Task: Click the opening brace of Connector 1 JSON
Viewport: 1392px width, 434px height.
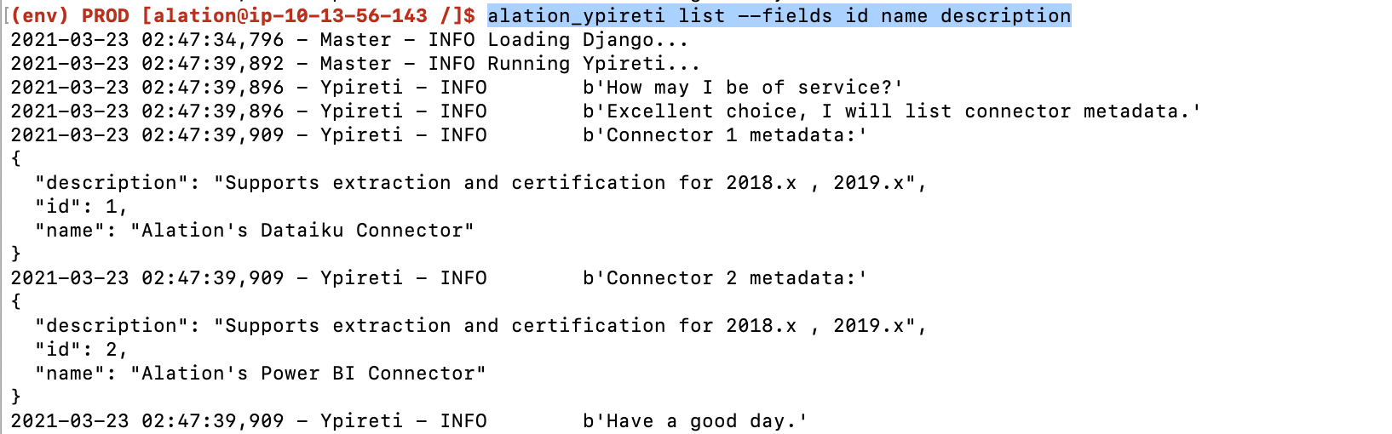Action: (16, 159)
